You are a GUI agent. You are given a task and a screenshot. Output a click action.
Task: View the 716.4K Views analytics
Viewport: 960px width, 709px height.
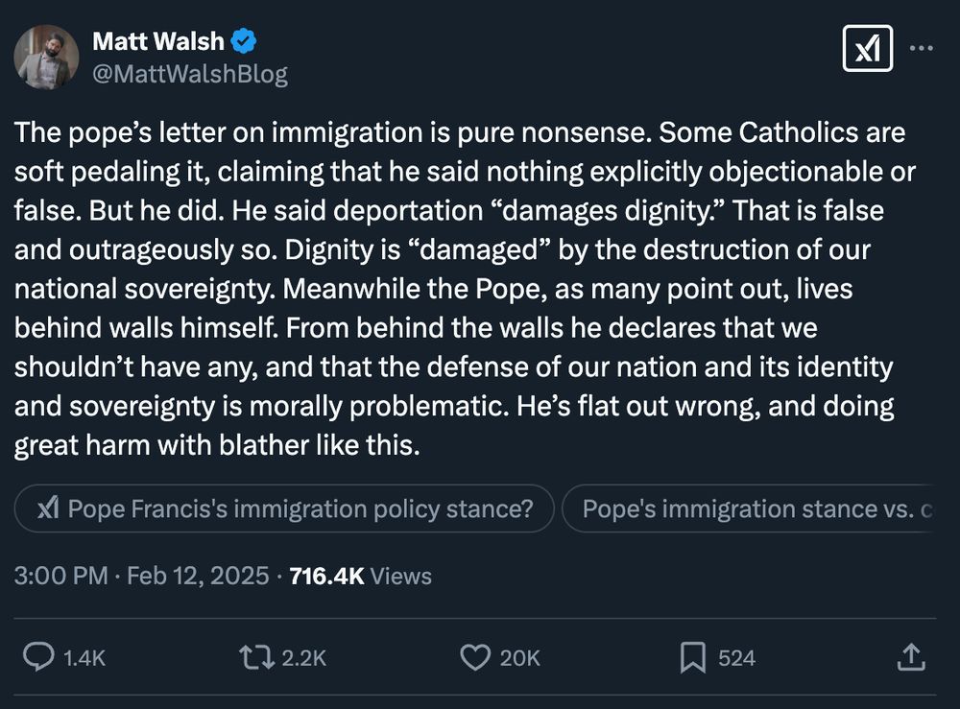360,576
